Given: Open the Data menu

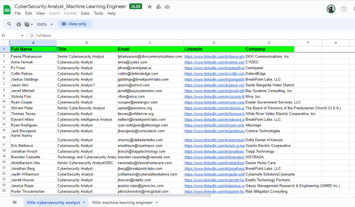Looking at the screenshot, I should click(85, 13).
